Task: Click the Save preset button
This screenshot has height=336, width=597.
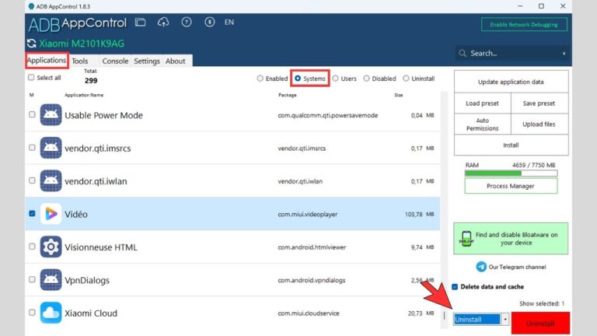Action: click(x=539, y=103)
